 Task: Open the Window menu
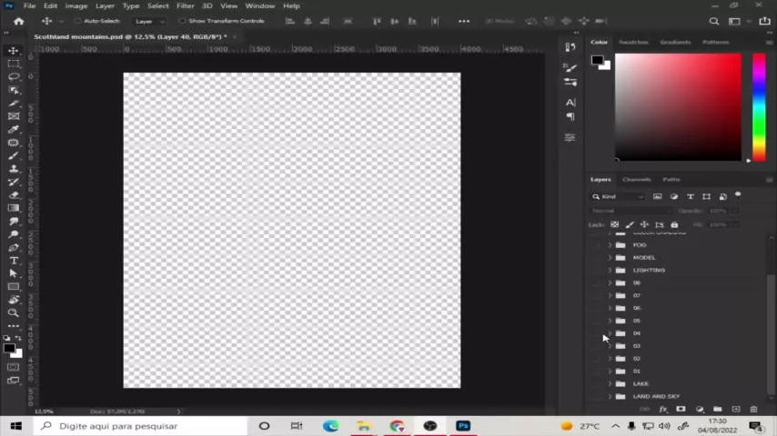point(260,6)
